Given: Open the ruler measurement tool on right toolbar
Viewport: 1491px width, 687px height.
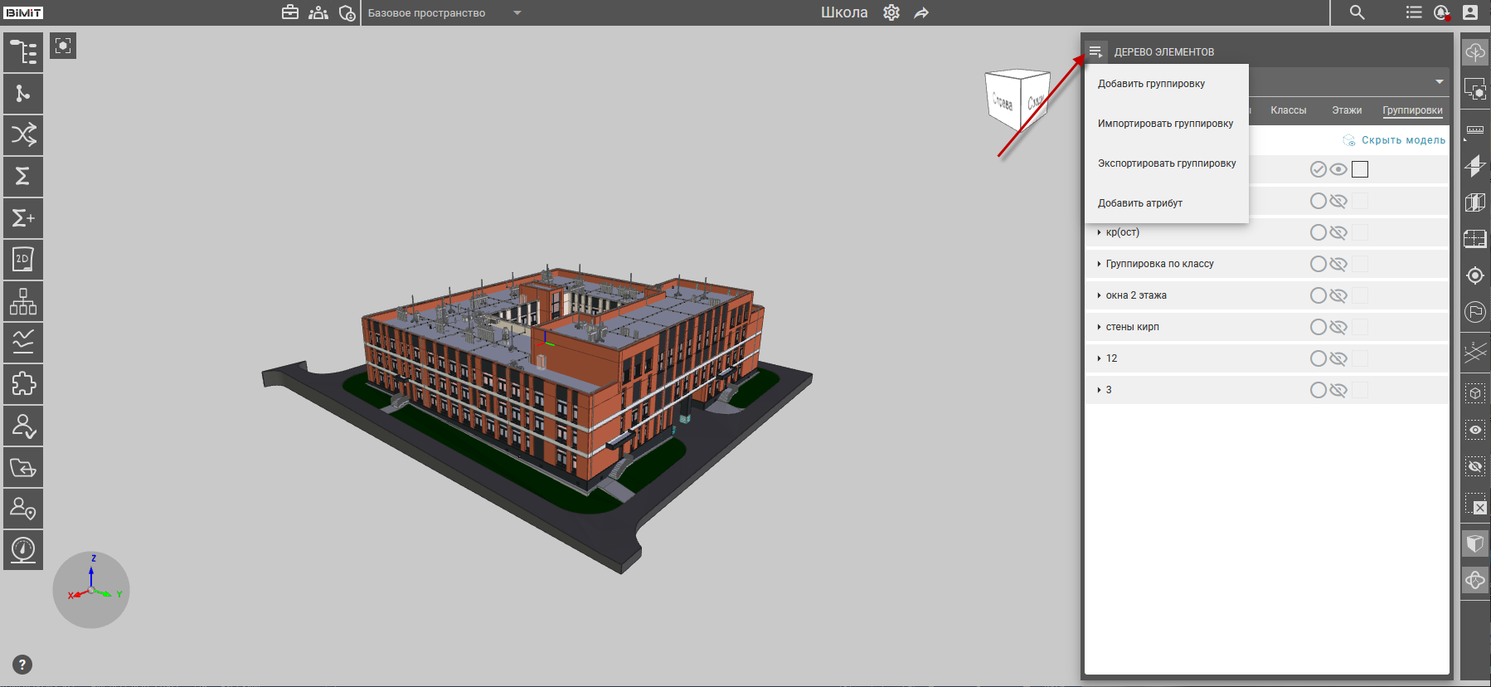Looking at the screenshot, I should pos(1475,130).
